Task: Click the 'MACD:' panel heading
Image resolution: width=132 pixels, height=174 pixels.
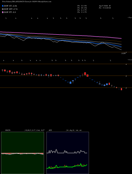Action: tap(8, 130)
